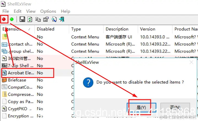Click the 7-Zip Shell row icon
Screen dimensions: 198x121
pos(4,66)
